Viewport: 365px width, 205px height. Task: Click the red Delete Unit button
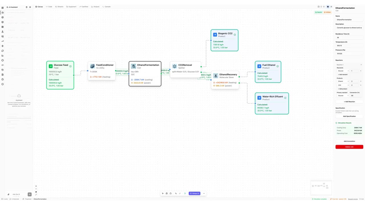click(349, 147)
